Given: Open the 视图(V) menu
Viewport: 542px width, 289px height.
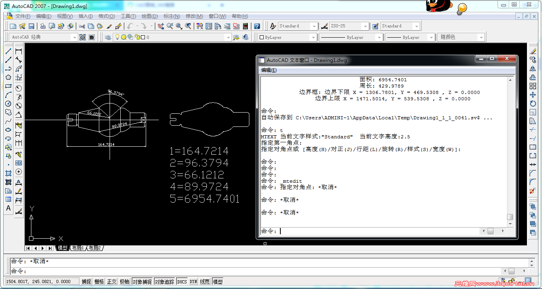Looking at the screenshot, I should pos(65,16).
